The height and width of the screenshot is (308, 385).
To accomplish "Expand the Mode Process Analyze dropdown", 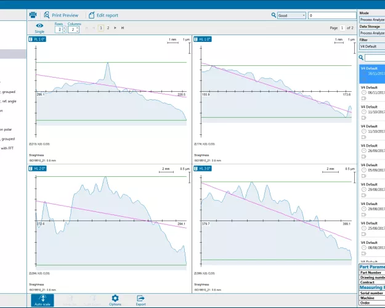I will (x=371, y=19).
